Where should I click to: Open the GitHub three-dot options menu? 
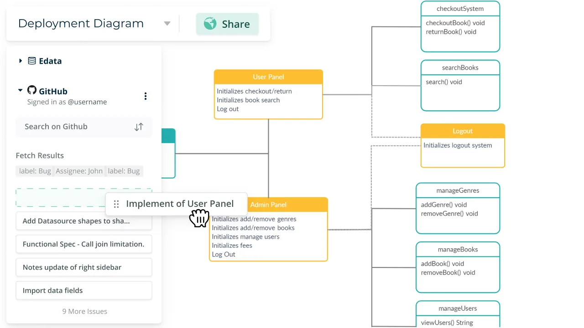(146, 96)
